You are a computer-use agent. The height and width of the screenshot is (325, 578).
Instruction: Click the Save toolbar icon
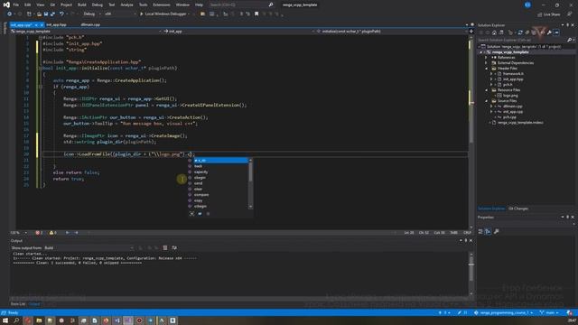(x=46, y=14)
